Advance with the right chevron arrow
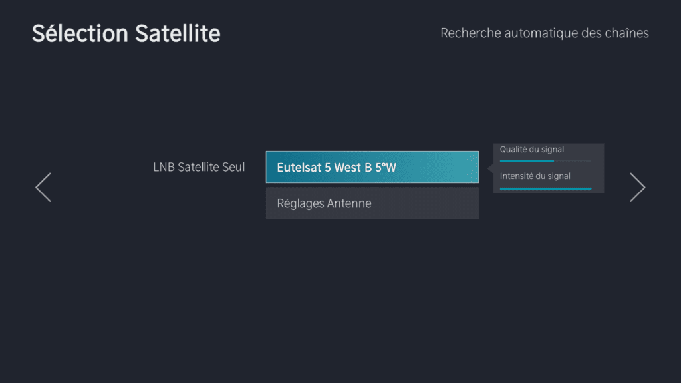This screenshot has width=681, height=383. pyautogui.click(x=637, y=188)
